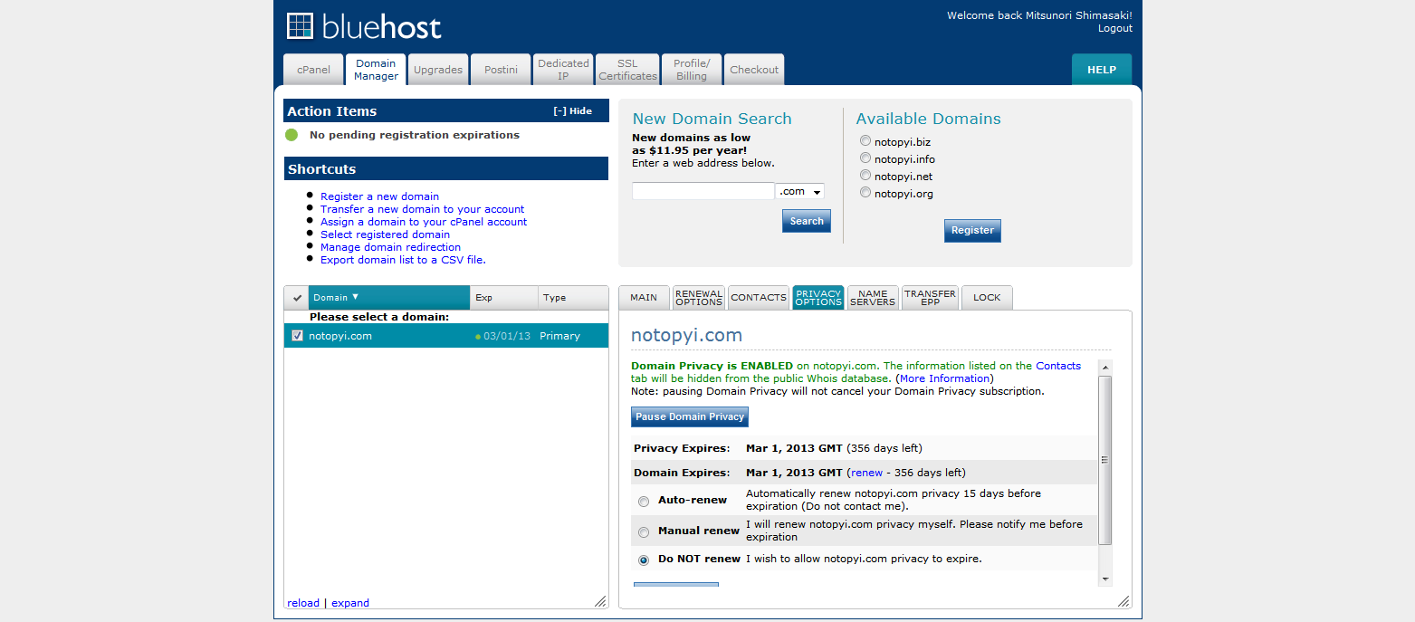
Task: Check the notopyi.com domain checkbox
Action: coord(297,336)
